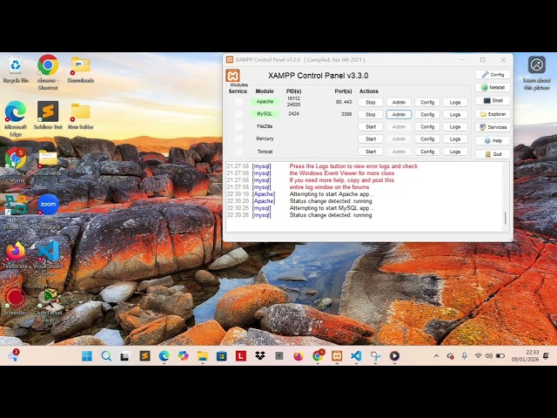Stop the Apache module
Image resolution: width=557 pixels, height=418 pixels.
(371, 102)
